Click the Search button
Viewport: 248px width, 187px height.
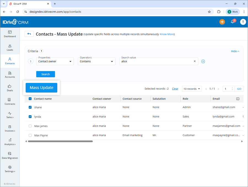click(x=45, y=74)
